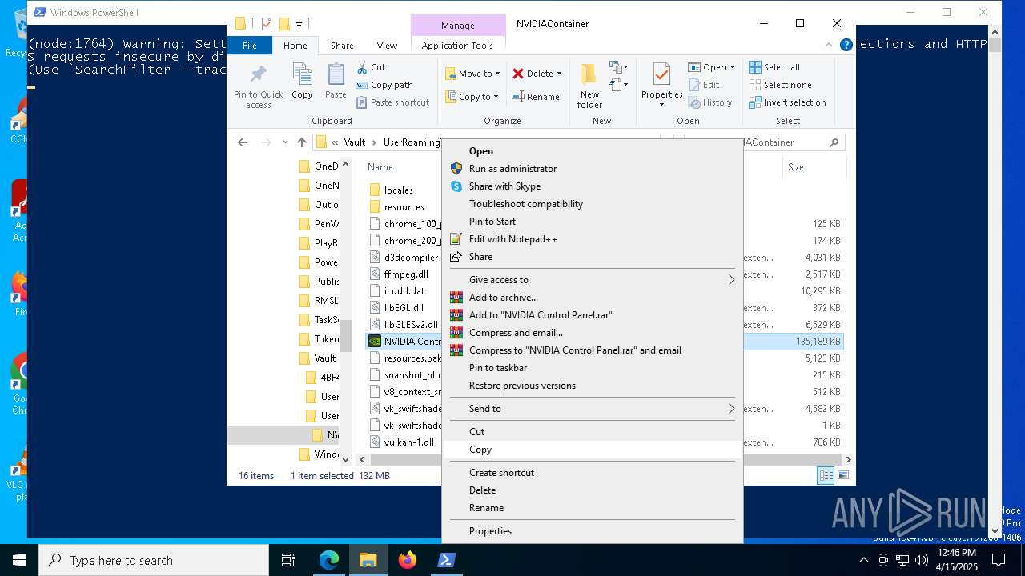The height and width of the screenshot is (576, 1025).
Task: Click the Cut scissors ribbon item
Action: (x=371, y=67)
